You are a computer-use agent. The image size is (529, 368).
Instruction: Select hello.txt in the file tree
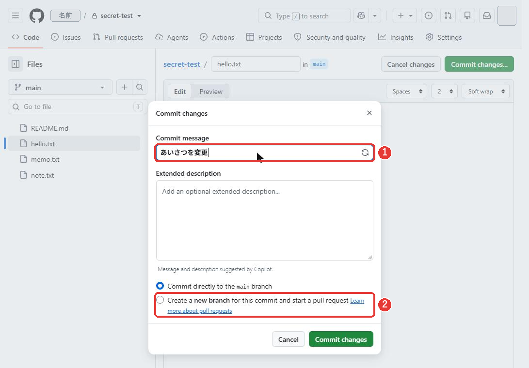point(74,143)
